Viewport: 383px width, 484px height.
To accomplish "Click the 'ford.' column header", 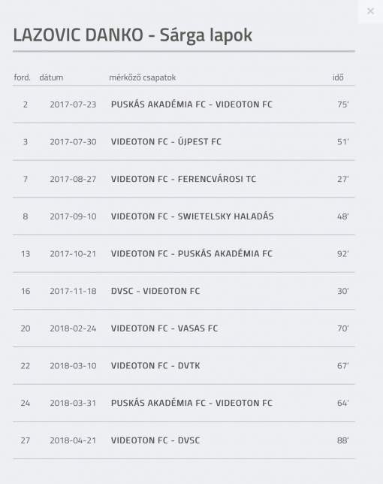I will 23,77.
